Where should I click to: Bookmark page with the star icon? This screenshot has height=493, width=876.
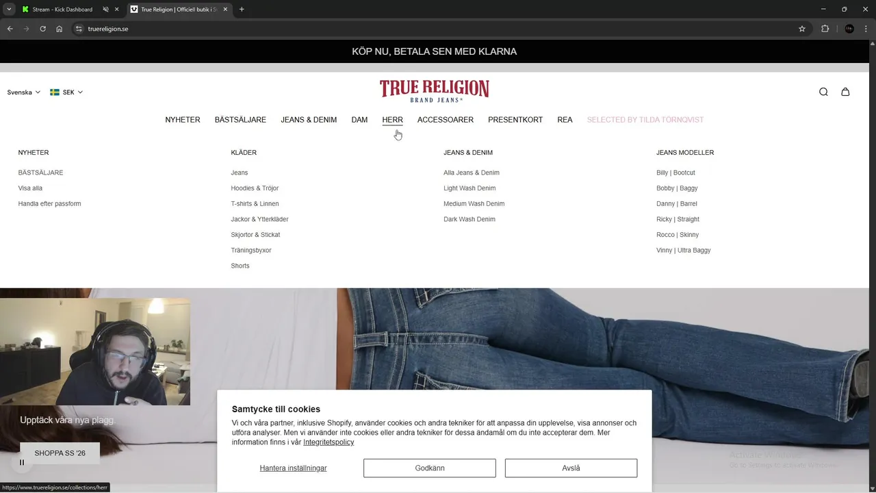pyautogui.click(x=802, y=29)
